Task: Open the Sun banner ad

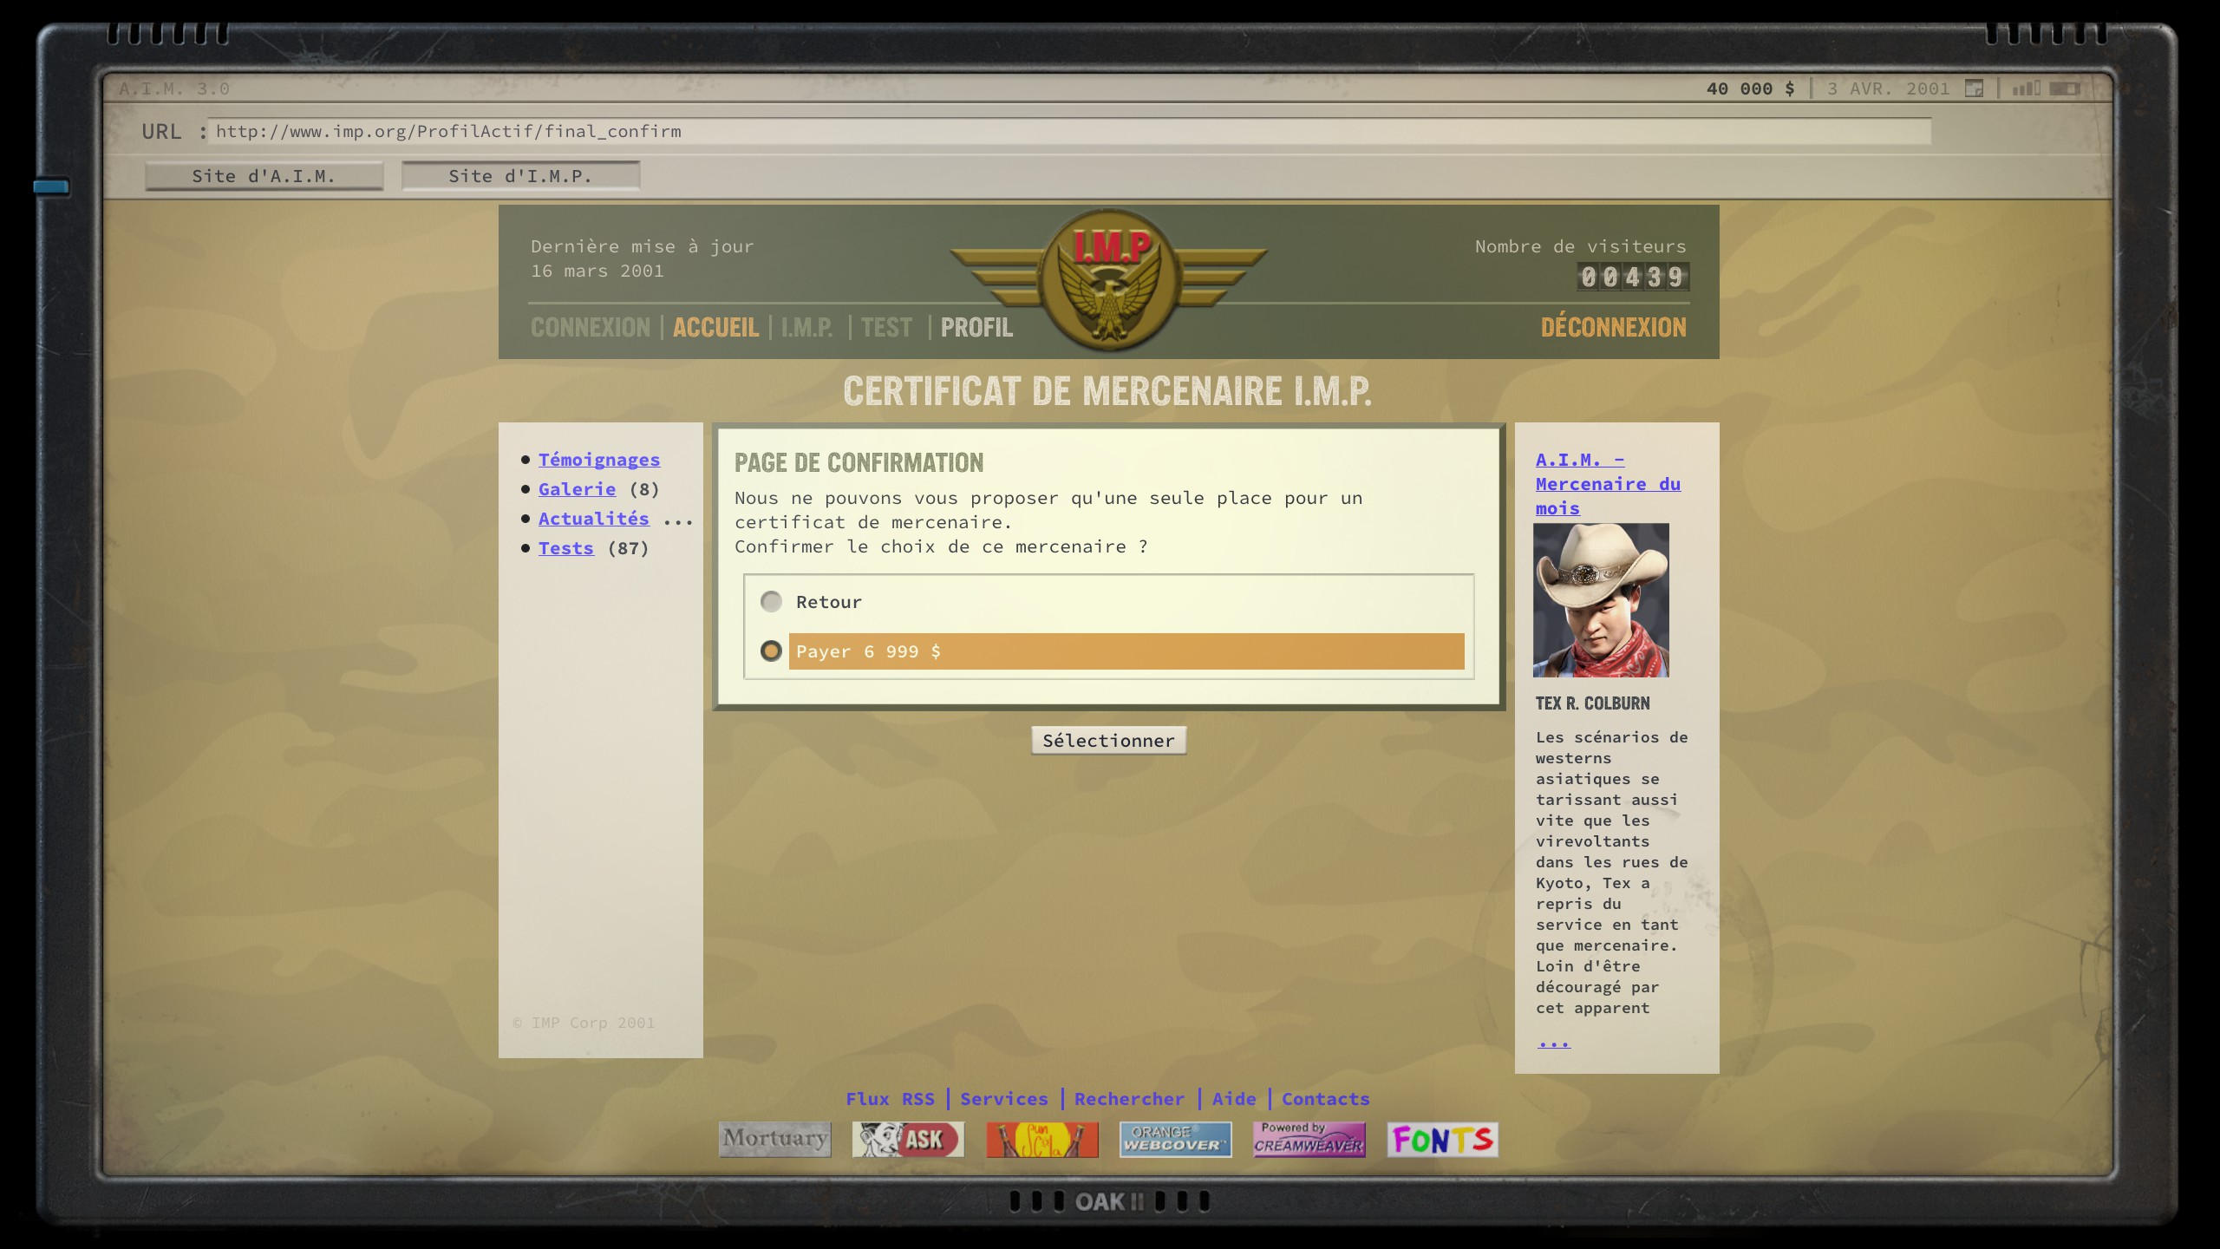Action: (x=1041, y=1139)
